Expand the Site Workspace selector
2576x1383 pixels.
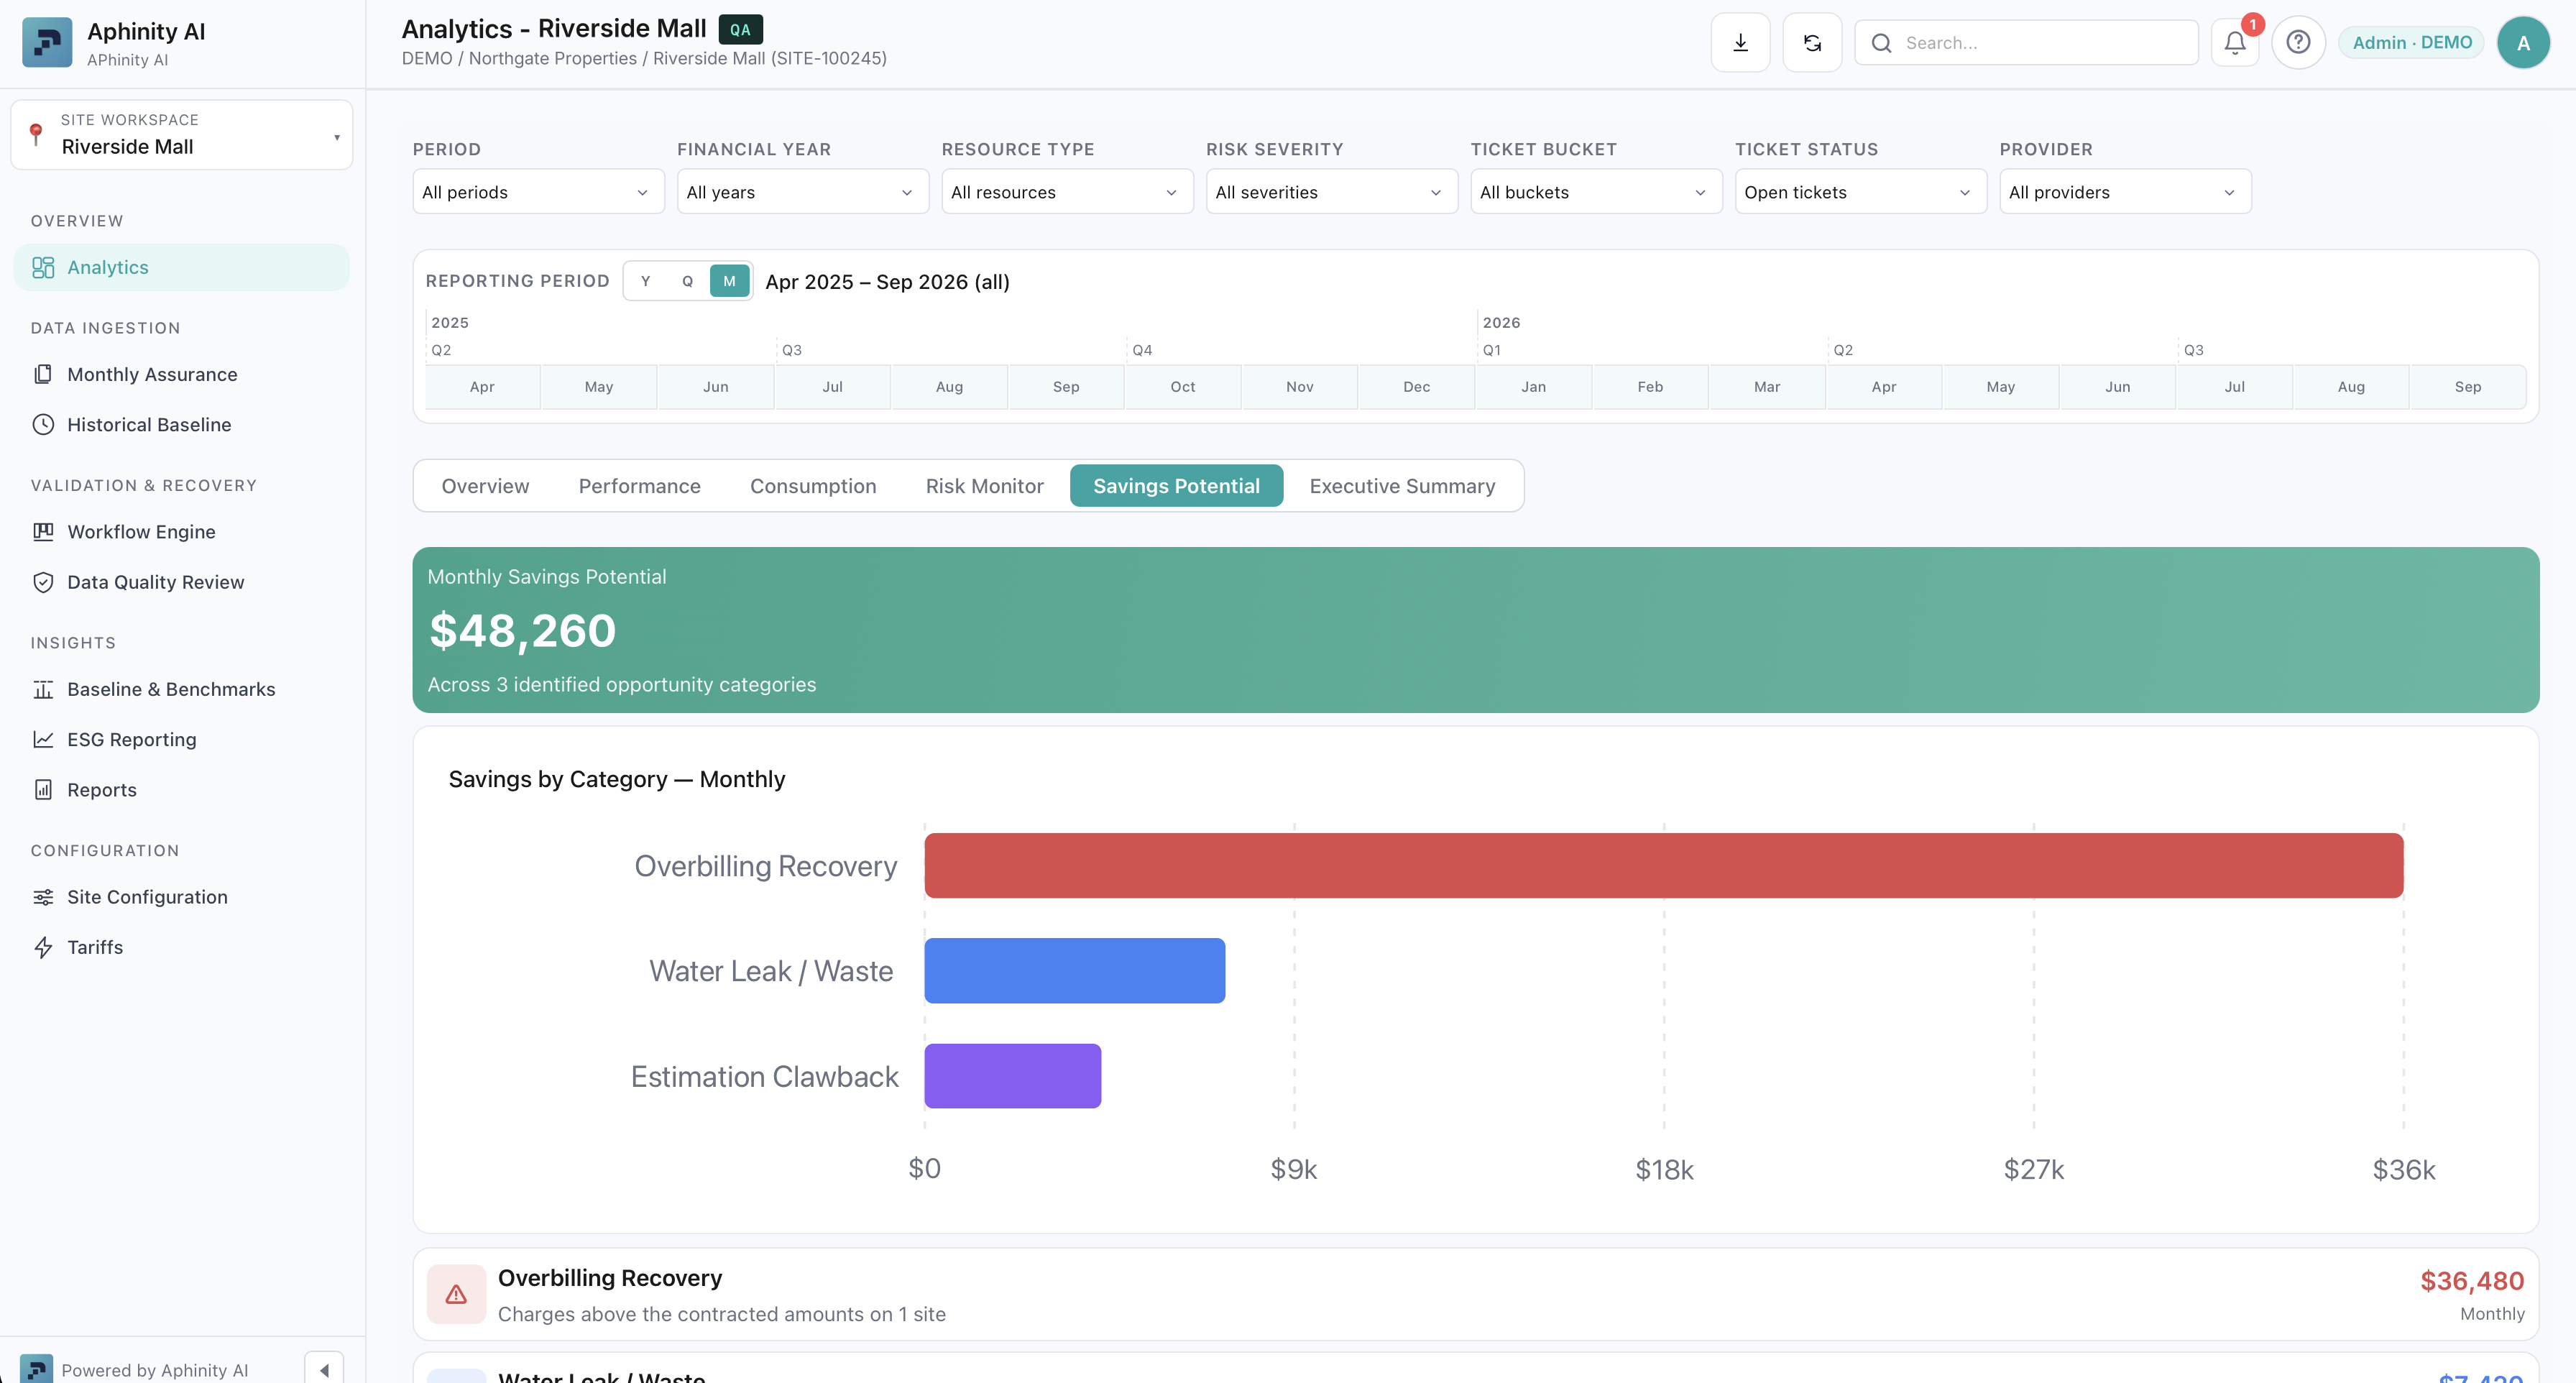(x=182, y=135)
